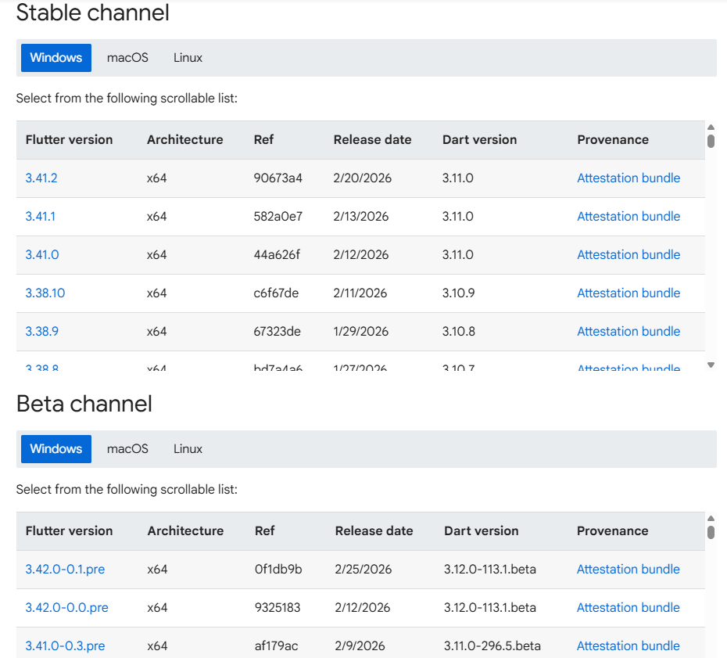Select macOS tab in Stable channel
The width and height of the screenshot is (727, 658).
(127, 58)
